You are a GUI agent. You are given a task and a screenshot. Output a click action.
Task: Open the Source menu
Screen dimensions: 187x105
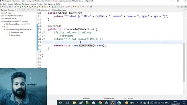(10, 4)
